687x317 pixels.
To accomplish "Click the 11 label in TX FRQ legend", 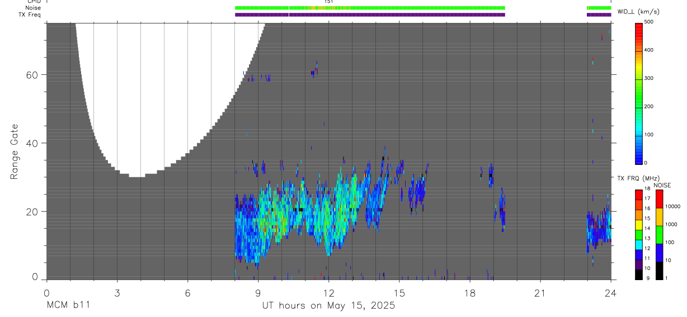I will click(647, 258).
